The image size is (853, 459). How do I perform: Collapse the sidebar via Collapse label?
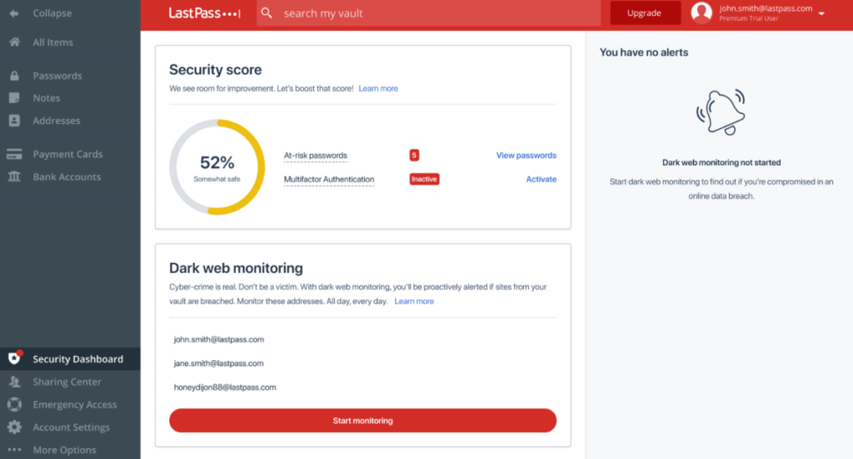tap(52, 13)
